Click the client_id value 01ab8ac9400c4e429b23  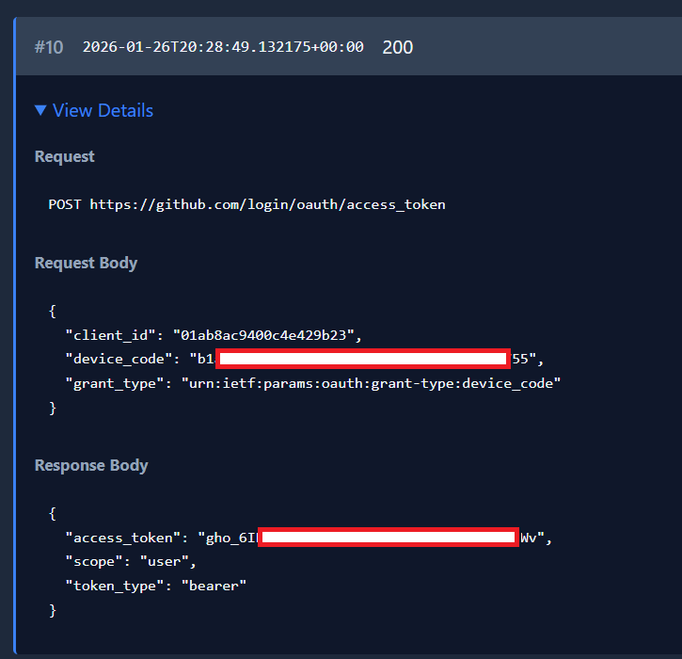pos(266,334)
